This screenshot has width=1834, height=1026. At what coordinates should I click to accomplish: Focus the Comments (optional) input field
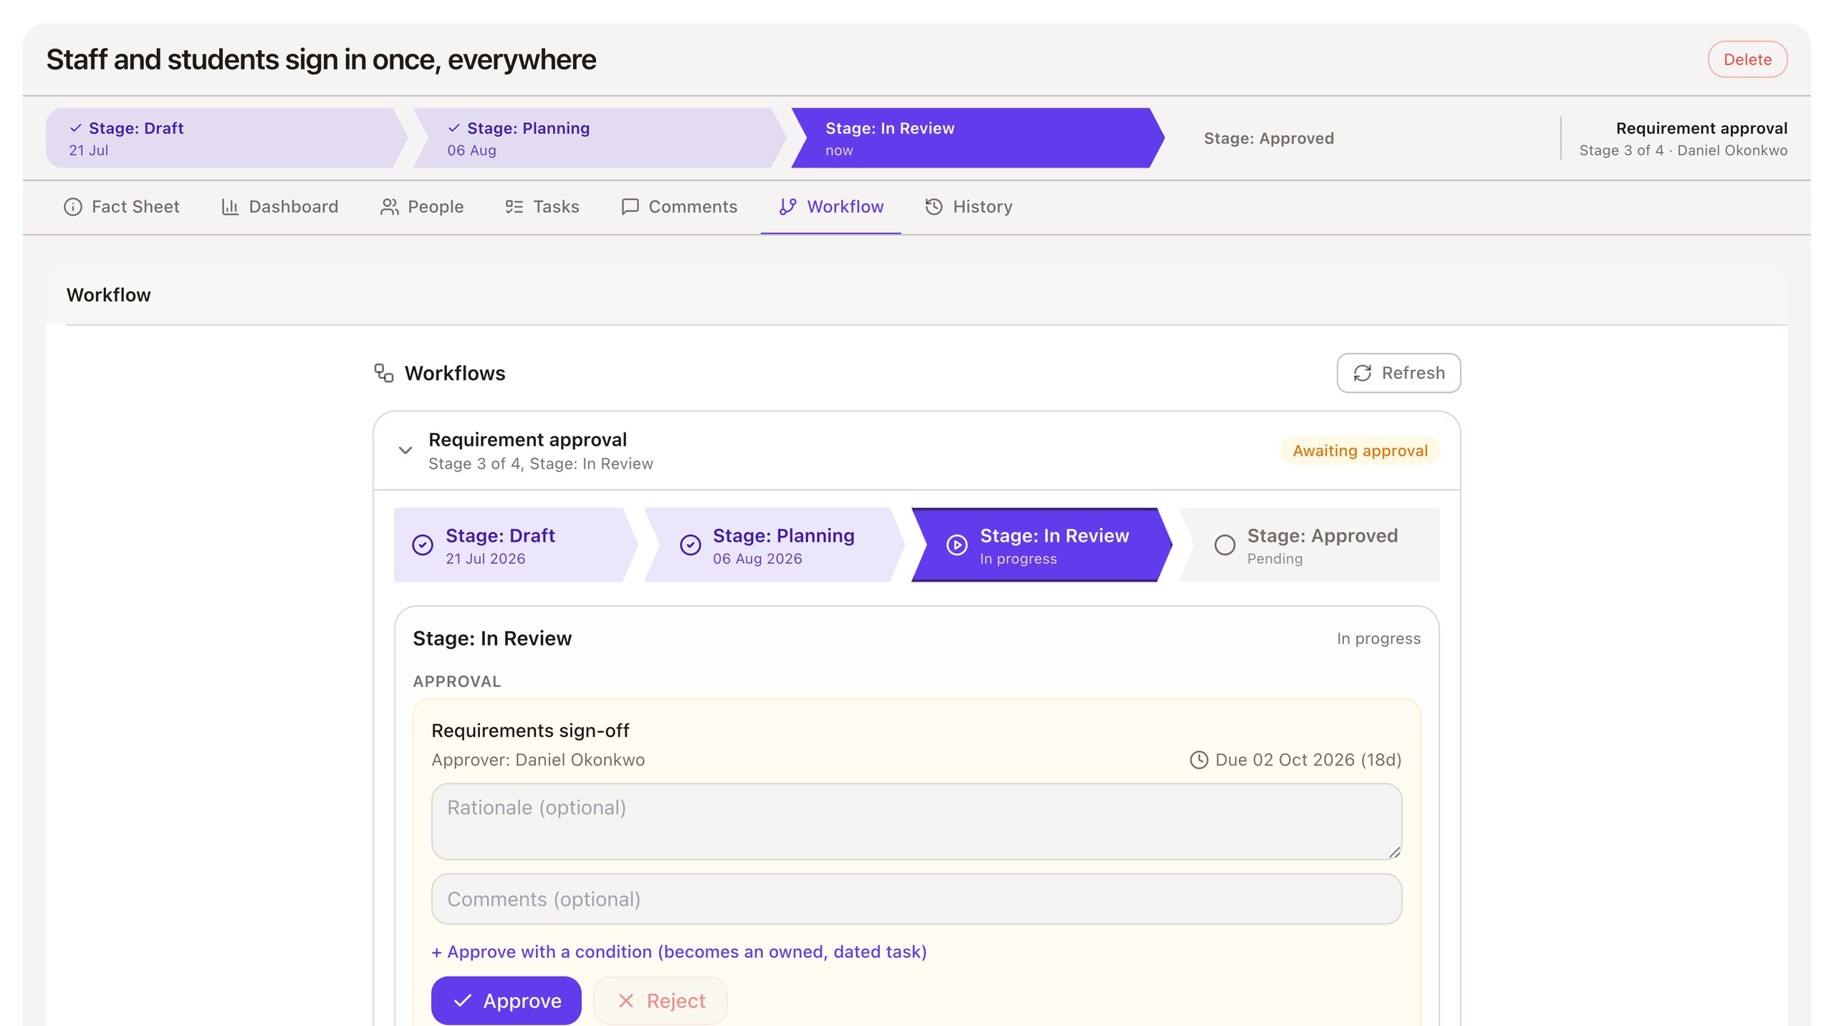pos(916,899)
